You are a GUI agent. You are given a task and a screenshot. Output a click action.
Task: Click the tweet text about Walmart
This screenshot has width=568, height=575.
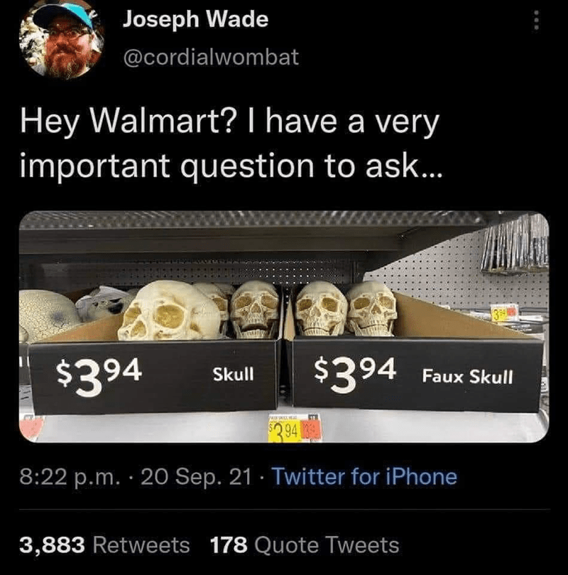point(231,144)
